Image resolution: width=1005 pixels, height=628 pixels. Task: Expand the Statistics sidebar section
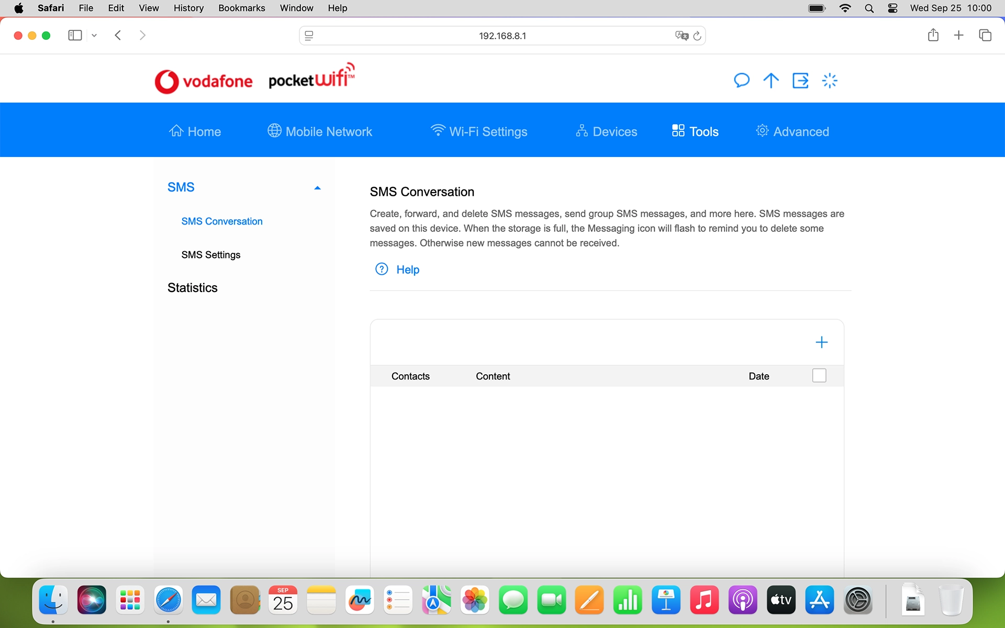(x=193, y=288)
